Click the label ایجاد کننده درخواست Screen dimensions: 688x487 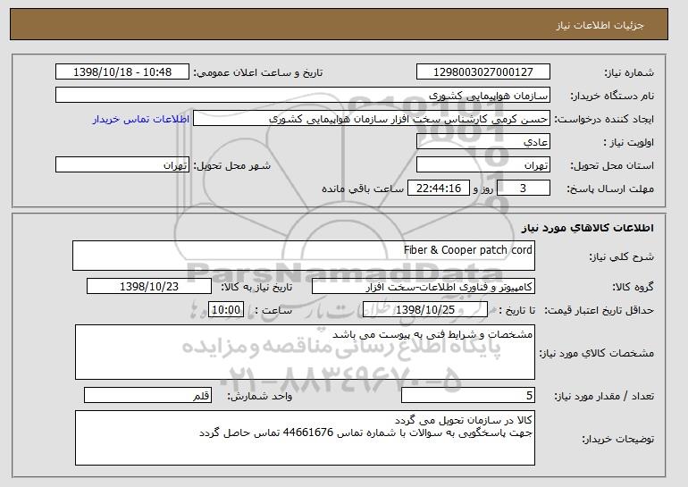[x=604, y=120]
